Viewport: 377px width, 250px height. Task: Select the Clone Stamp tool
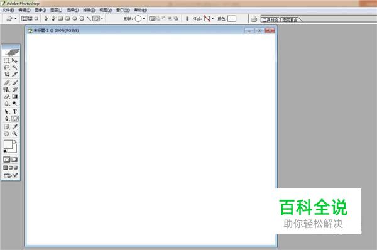point(7,90)
